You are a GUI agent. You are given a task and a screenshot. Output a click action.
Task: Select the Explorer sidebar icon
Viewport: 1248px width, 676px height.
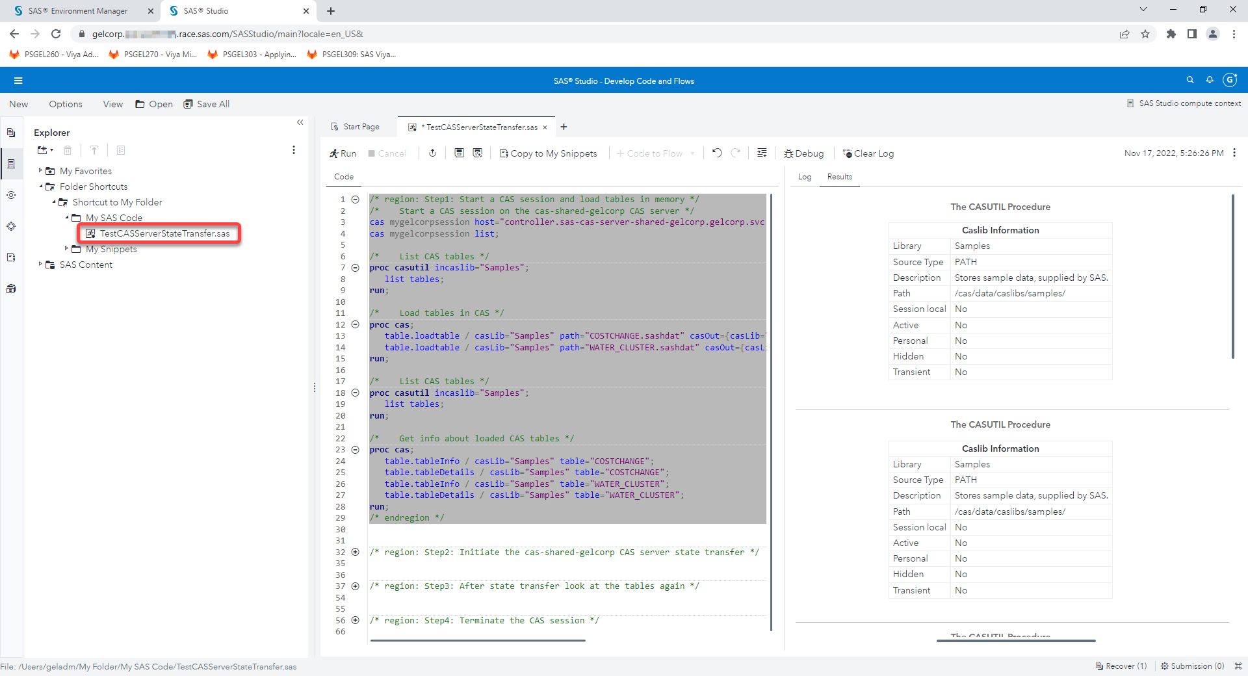click(x=11, y=164)
